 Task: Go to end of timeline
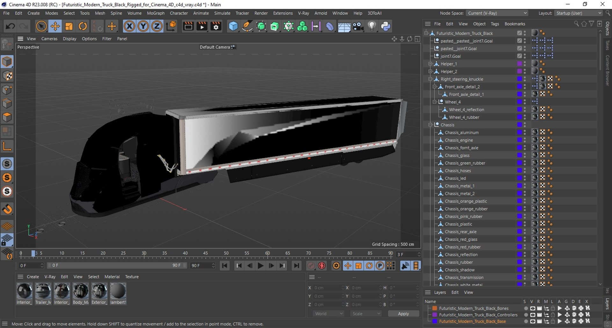click(x=296, y=266)
